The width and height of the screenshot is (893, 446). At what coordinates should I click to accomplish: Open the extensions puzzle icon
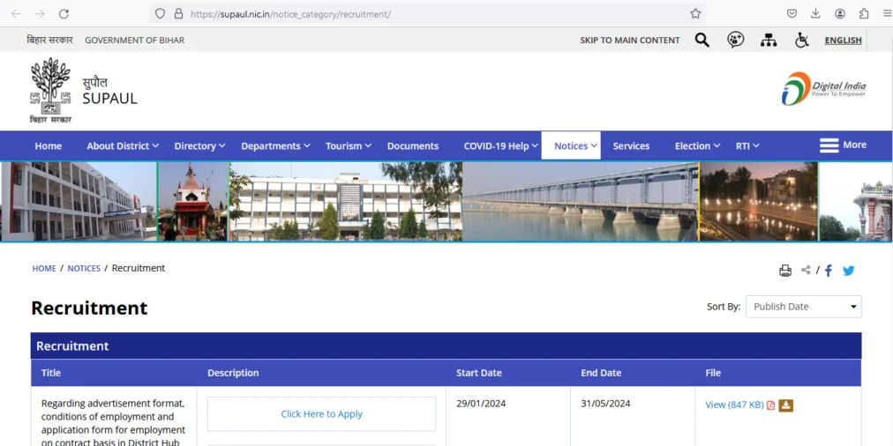864,13
